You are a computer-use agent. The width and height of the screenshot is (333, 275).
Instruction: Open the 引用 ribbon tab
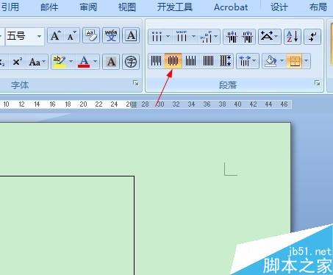(10, 7)
